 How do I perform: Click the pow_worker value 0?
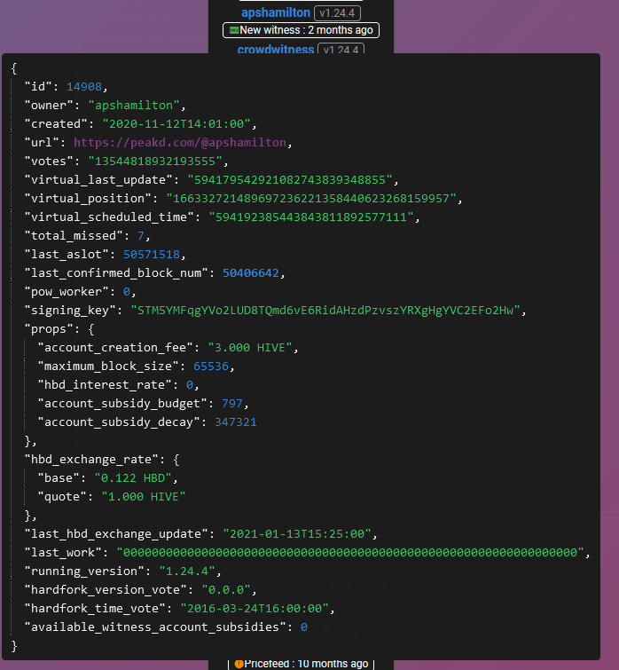coord(127,292)
